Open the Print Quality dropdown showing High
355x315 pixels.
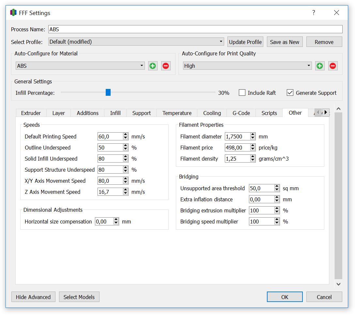pos(247,66)
